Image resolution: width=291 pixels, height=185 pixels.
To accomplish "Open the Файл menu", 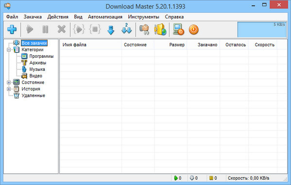I will click(12, 17).
